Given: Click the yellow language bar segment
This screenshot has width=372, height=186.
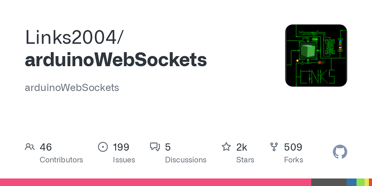Looking at the screenshot, I should point(366,182).
